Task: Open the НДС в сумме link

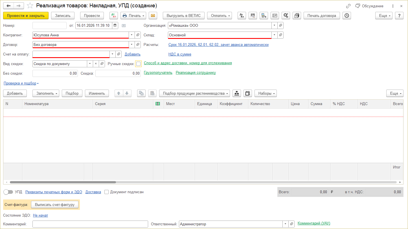Action: coord(180,54)
